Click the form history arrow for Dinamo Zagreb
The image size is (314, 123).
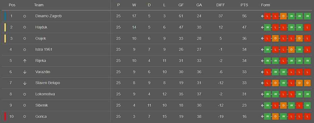coord(262,16)
